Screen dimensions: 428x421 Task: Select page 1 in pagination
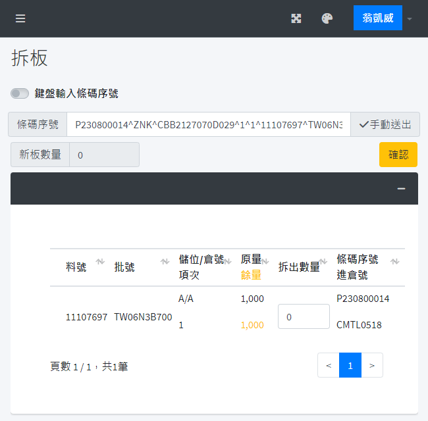pyautogui.click(x=350, y=365)
